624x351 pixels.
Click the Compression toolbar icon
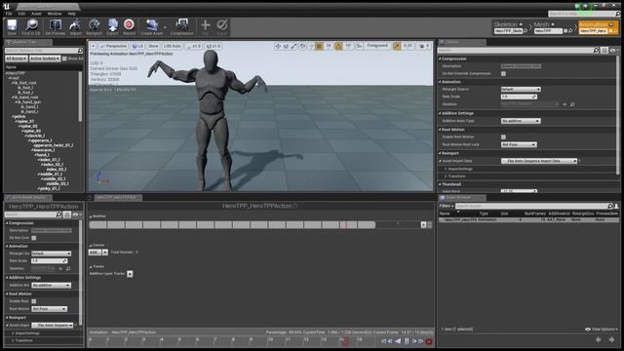point(182,26)
